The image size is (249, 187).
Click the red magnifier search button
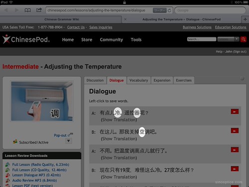coord(244,39)
